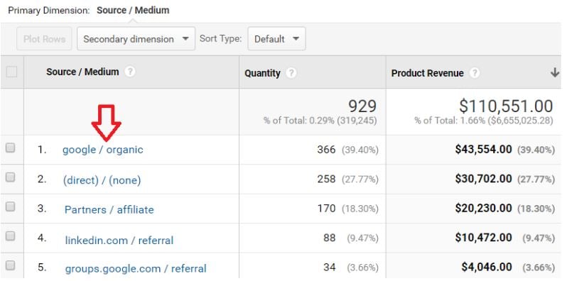Viewport: 567px width, 281px height.
Task: Open the Secondary dimension dropdown
Action: click(x=136, y=38)
